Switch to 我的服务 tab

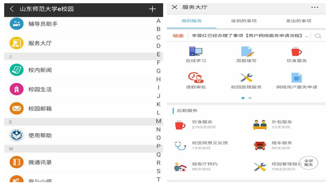(x=191, y=21)
